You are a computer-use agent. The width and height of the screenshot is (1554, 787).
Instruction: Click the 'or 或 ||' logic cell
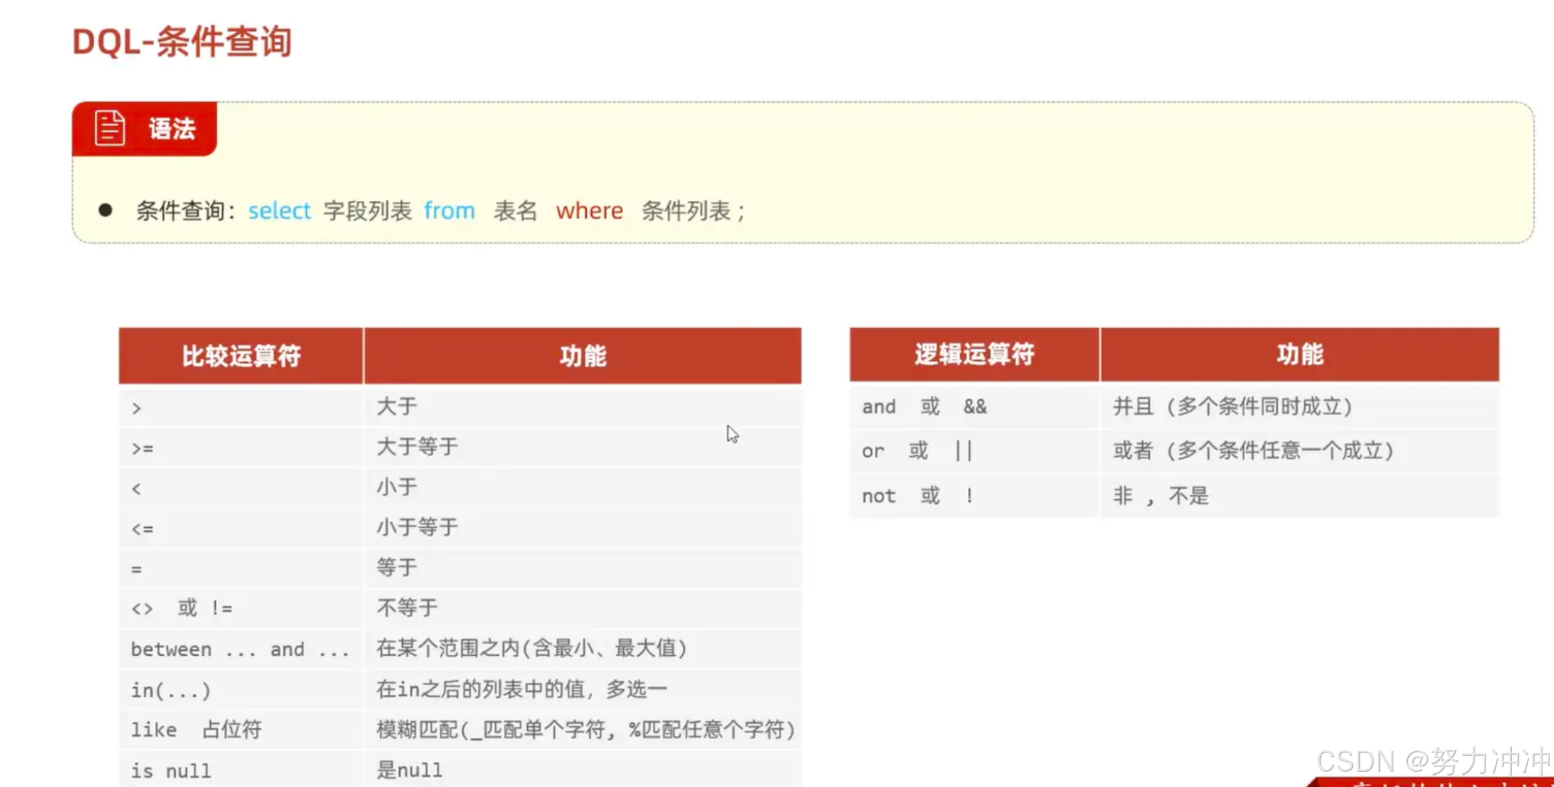[x=916, y=451]
